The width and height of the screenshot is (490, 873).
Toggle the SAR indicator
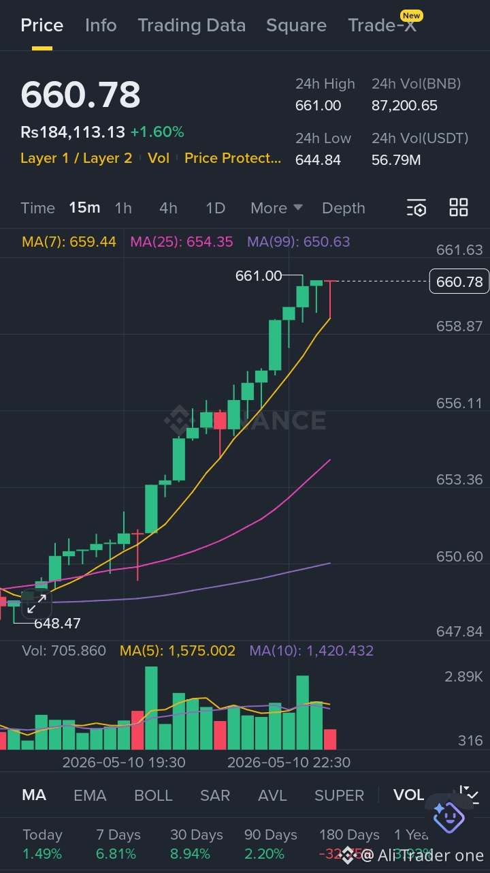215,795
